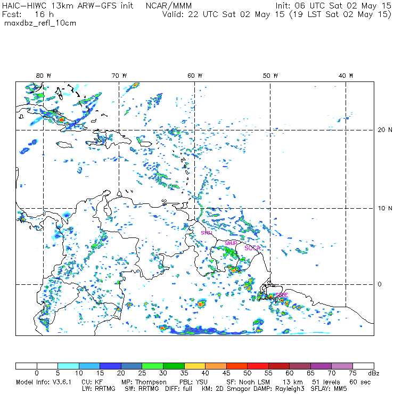Viewport: 394px width, 394px height.
Task: Click the 'MP: Thompson' model setting
Action: pos(144,382)
